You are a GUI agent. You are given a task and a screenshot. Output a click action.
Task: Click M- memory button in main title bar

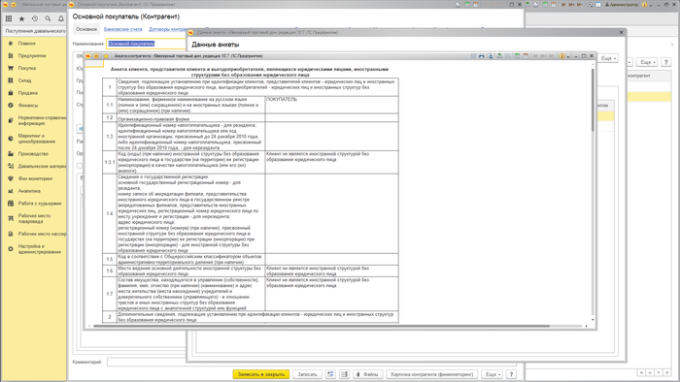click(x=580, y=4)
